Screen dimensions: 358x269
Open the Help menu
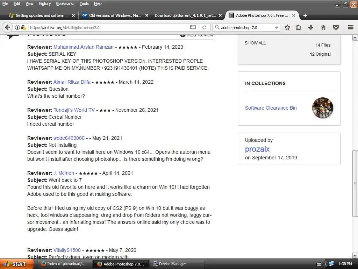[x=98, y=4]
